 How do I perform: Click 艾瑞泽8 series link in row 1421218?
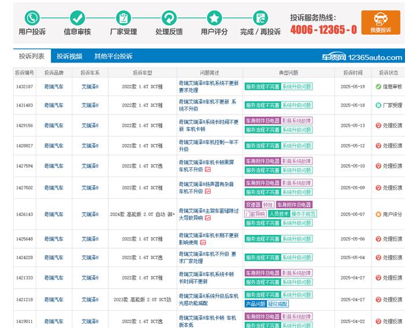[90, 300]
